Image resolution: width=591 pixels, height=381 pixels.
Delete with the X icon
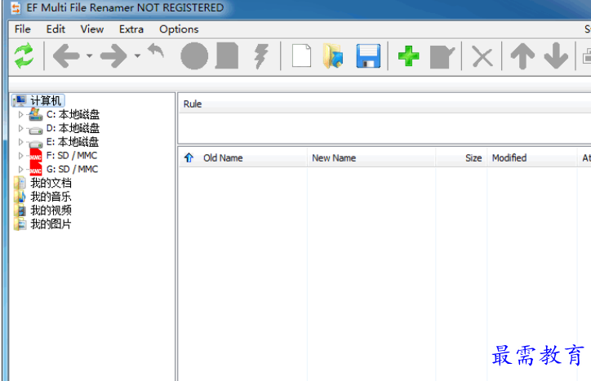click(482, 57)
